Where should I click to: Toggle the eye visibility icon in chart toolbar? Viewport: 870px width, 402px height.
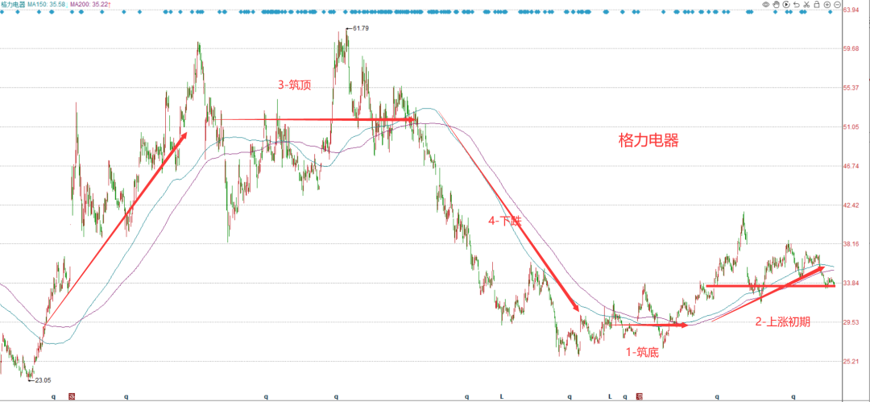pos(766,5)
